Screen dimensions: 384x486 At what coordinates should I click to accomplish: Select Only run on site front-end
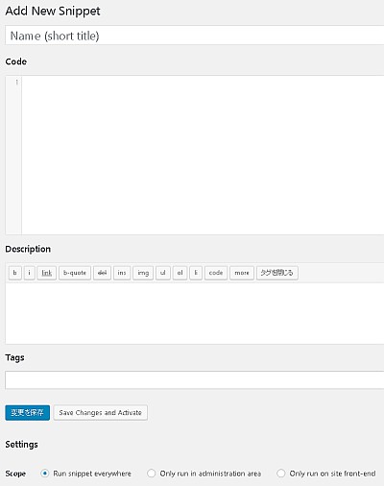point(280,474)
